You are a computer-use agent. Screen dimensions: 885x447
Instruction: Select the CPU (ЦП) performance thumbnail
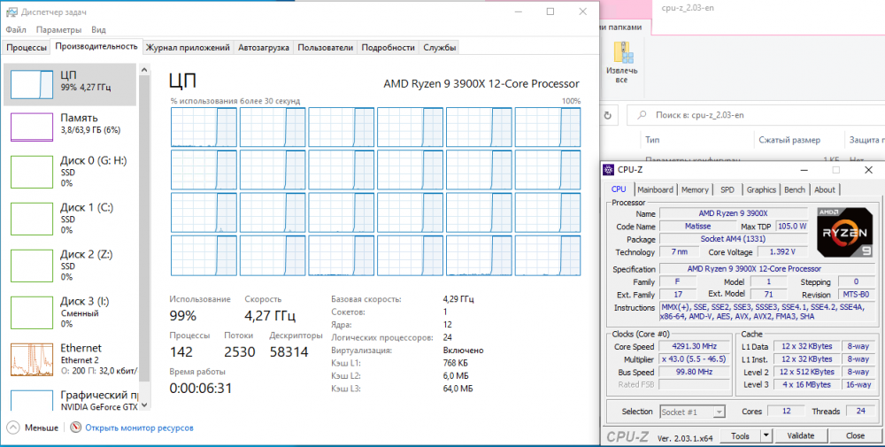(x=32, y=85)
